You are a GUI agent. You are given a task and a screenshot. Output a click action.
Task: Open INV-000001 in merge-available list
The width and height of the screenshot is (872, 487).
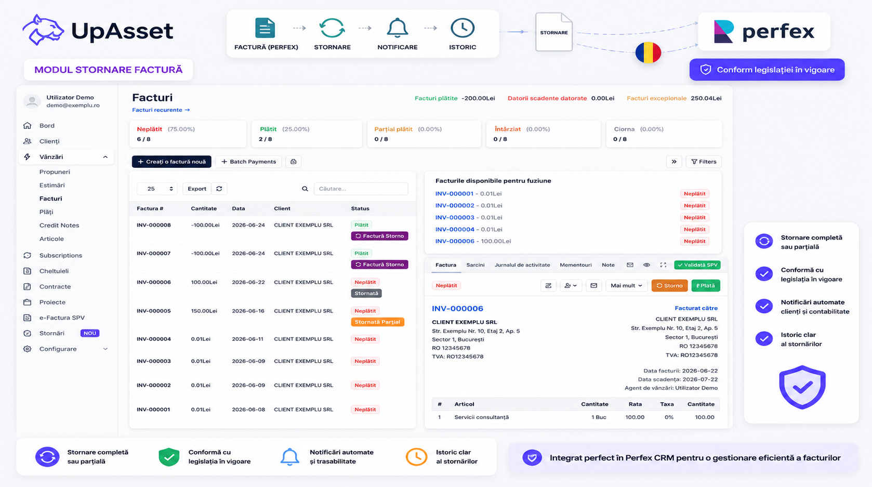pyautogui.click(x=454, y=194)
